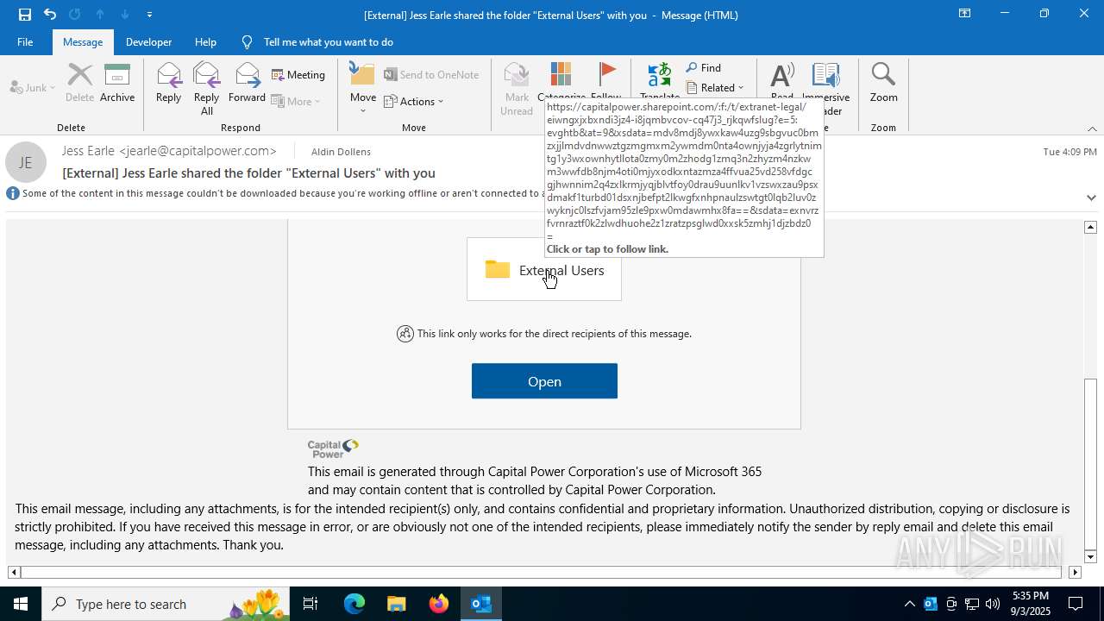Open the Windows Start menu
Screen dimensions: 1104x621
point(21,604)
